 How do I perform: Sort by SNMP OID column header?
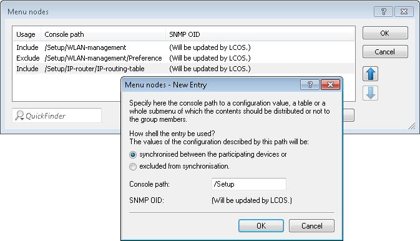click(x=260, y=34)
